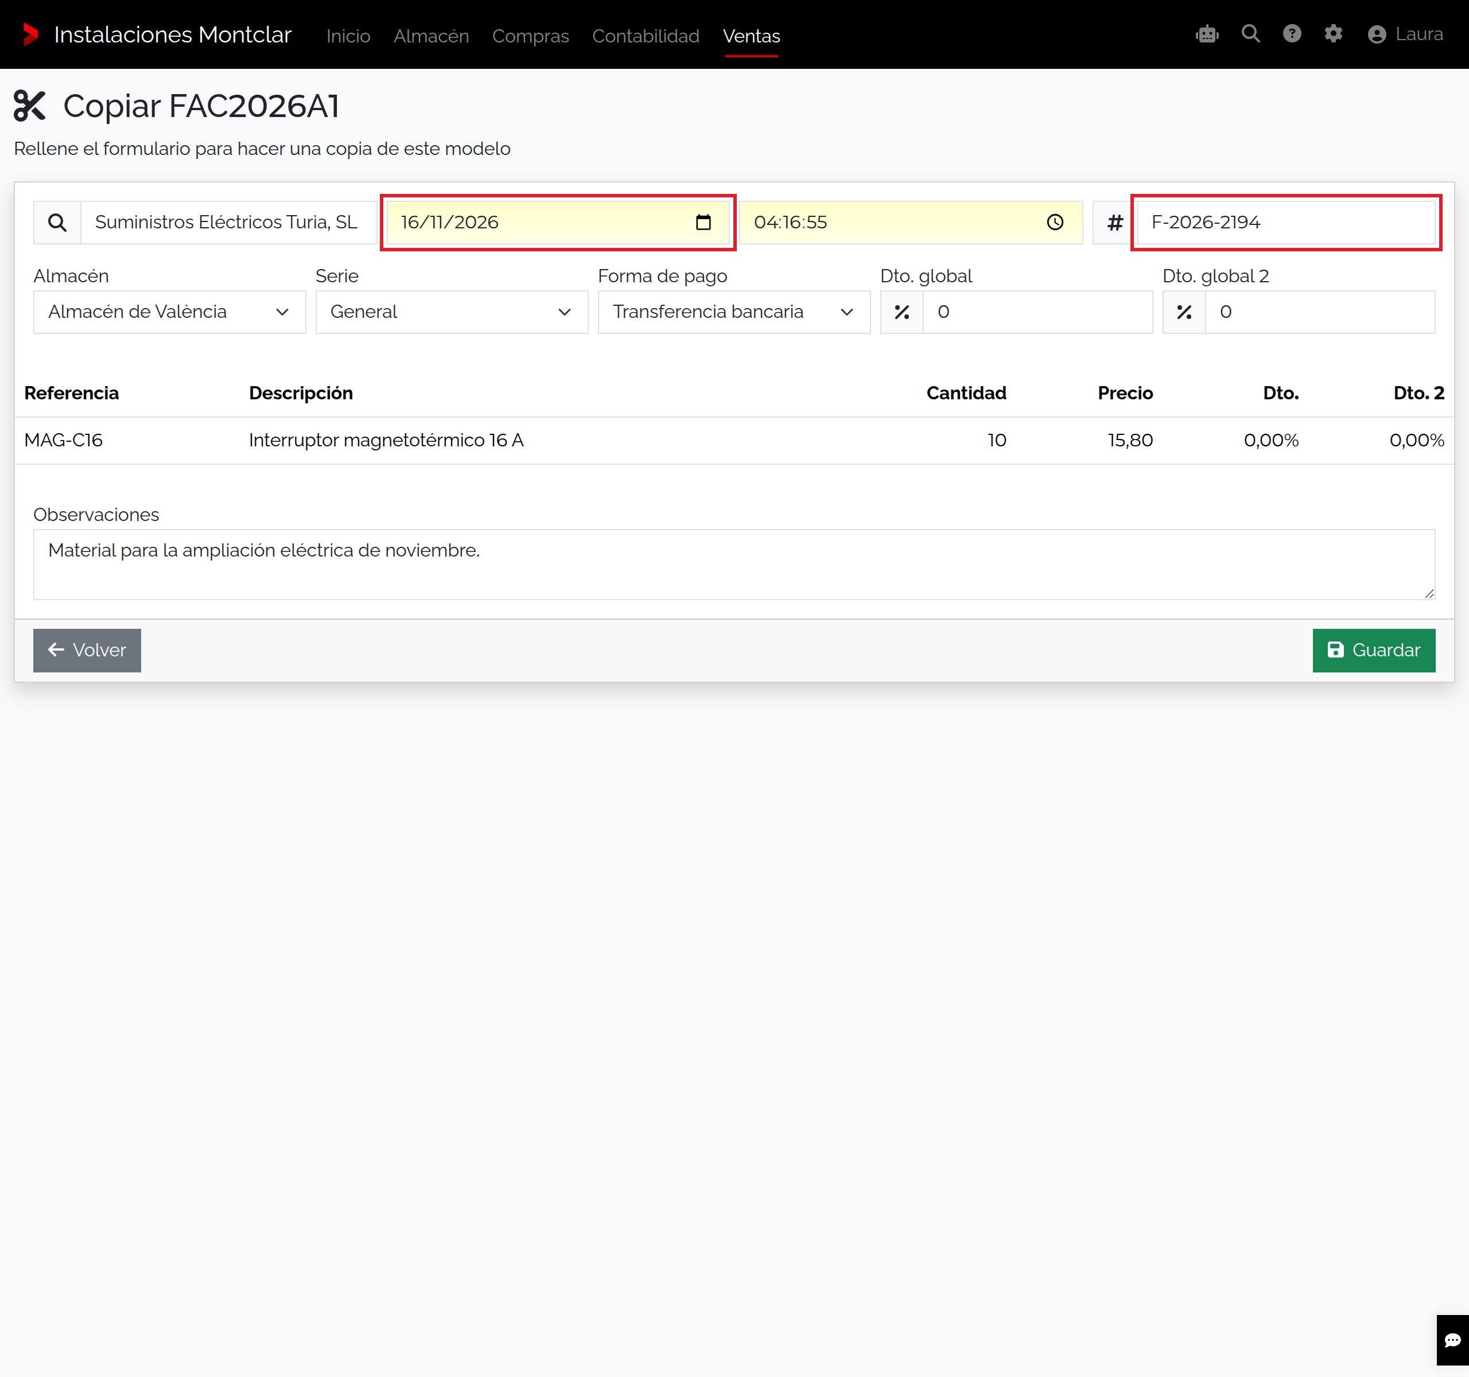Image resolution: width=1469 pixels, height=1377 pixels.
Task: Click the green Guardar button
Action: (x=1374, y=650)
